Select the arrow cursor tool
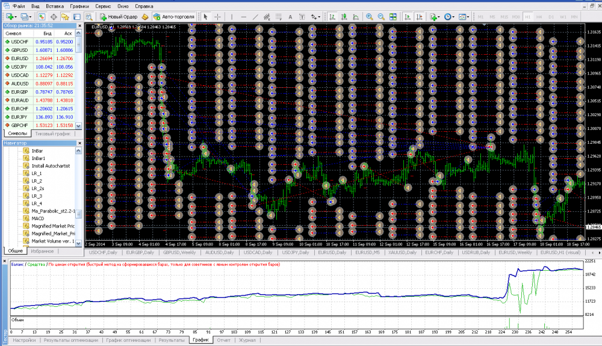This screenshot has width=602, height=346. (x=205, y=16)
